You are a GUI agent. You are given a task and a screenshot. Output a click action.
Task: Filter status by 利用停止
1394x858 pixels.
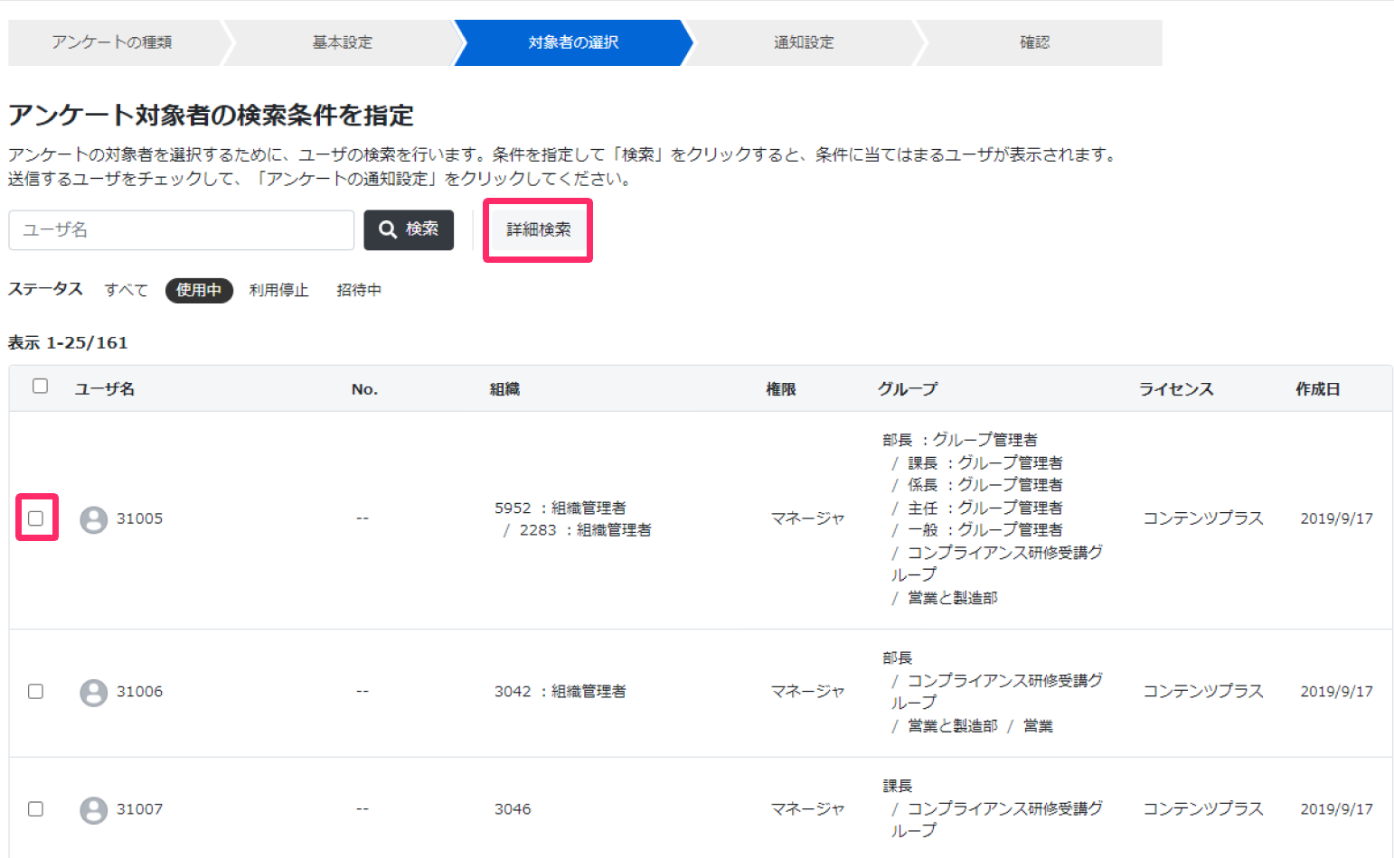[278, 290]
